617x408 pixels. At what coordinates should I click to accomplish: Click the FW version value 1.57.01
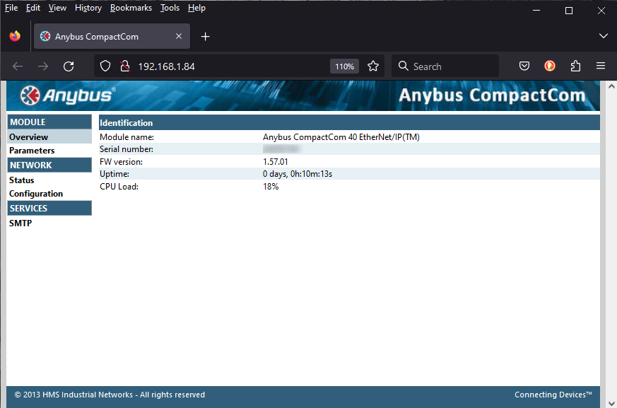[x=276, y=162]
